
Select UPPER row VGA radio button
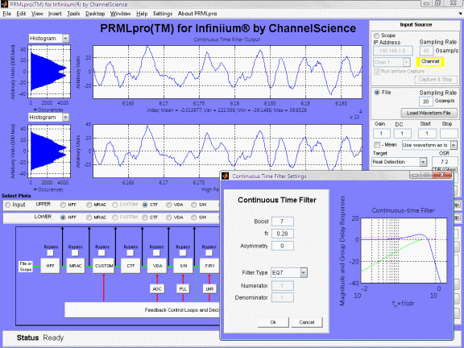(168, 205)
